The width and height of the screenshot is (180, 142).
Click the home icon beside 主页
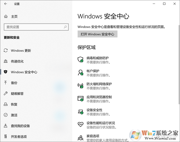point(6,16)
